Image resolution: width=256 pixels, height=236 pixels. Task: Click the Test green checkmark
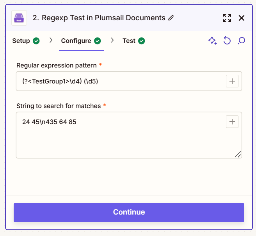pos(142,41)
